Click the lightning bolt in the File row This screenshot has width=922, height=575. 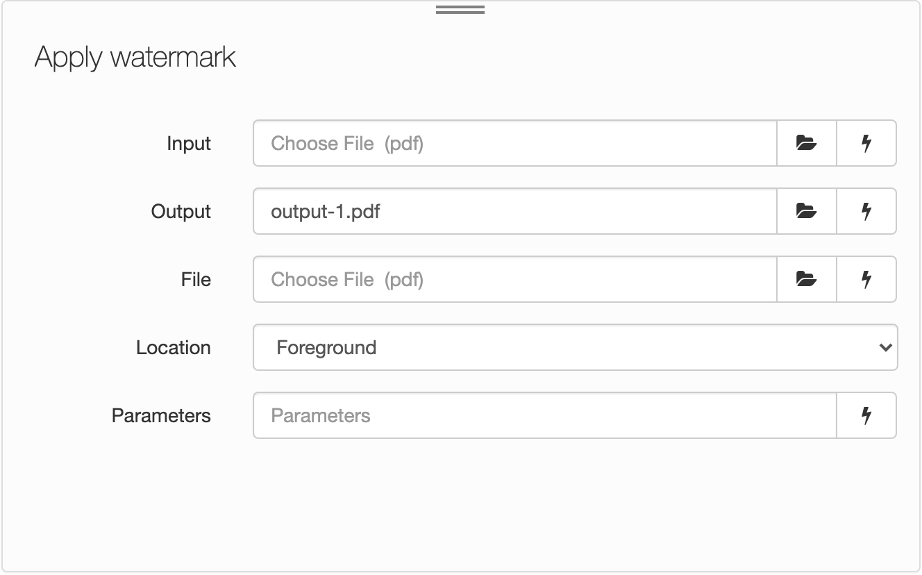coord(866,279)
